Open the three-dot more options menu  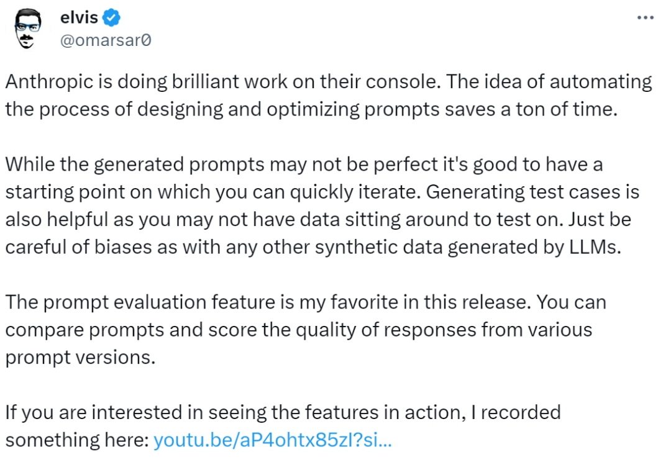pos(646,18)
